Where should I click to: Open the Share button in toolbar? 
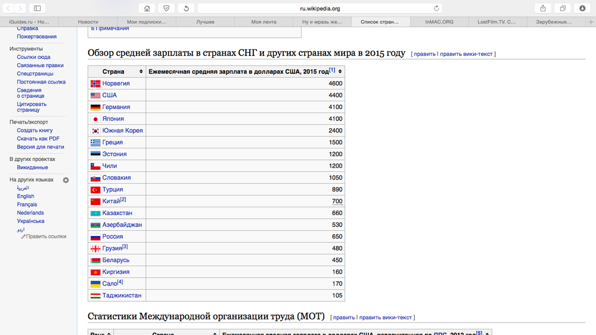pyautogui.click(x=543, y=8)
